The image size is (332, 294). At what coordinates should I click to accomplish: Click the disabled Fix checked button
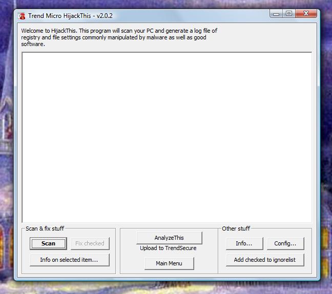(90, 243)
